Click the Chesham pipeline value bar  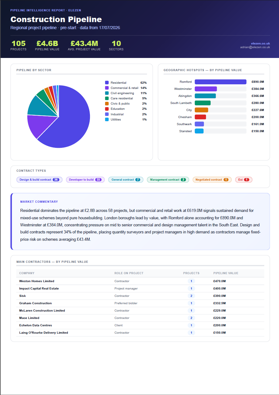pos(200,117)
